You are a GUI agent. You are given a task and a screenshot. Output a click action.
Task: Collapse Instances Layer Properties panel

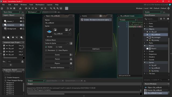pyautogui.click(x=23, y=42)
